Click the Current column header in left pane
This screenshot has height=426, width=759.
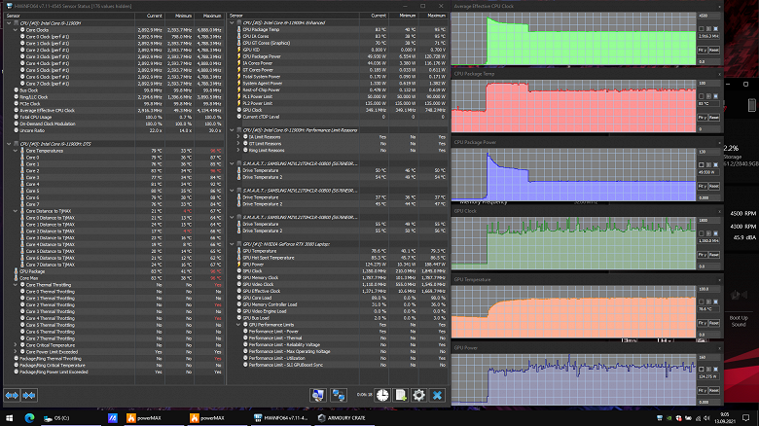[150, 16]
